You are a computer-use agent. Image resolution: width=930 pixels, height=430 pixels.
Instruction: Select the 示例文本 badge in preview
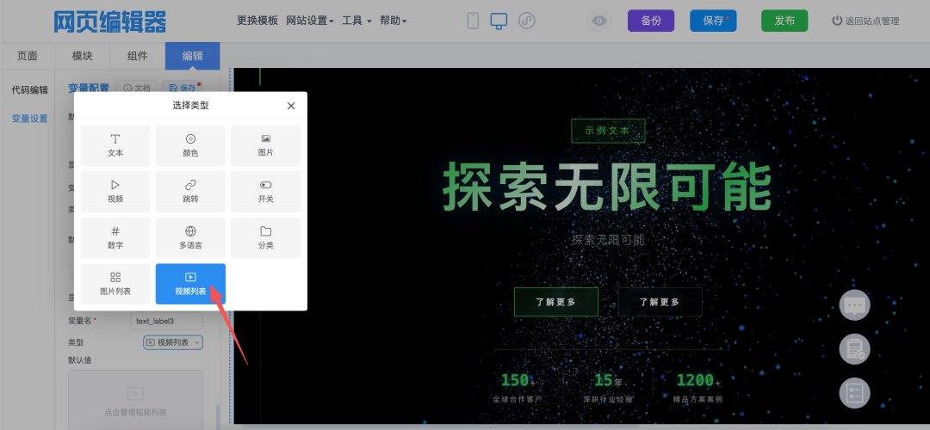[x=607, y=131]
